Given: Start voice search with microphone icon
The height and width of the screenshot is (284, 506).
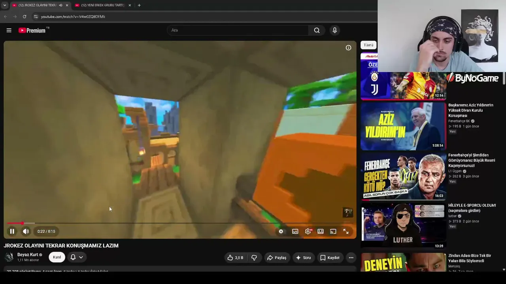Looking at the screenshot, I should pyautogui.click(x=334, y=30).
